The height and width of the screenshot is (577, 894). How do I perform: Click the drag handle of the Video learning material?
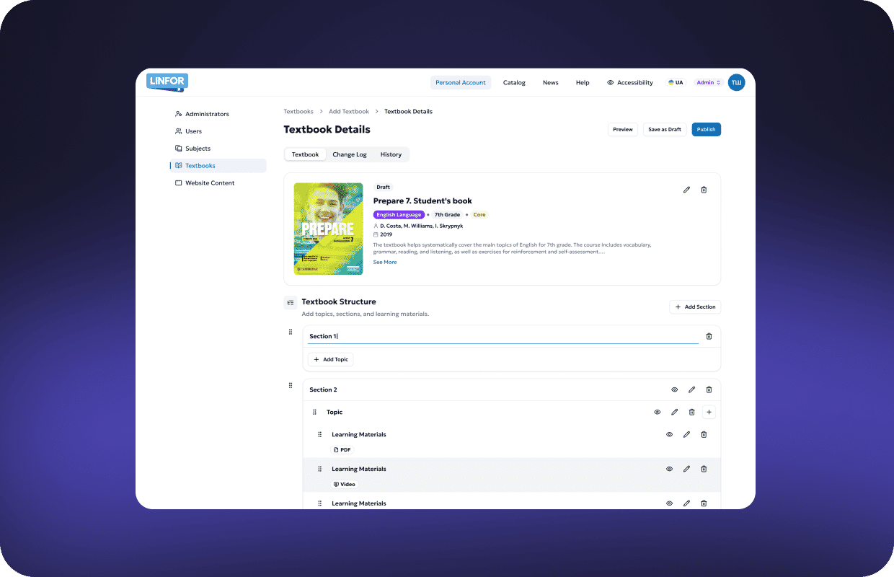pos(319,470)
